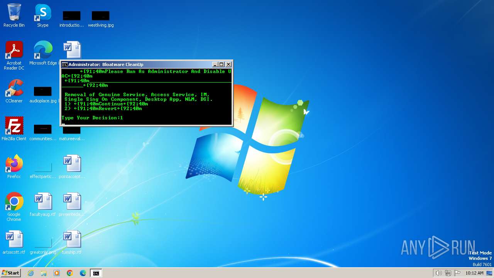Click the Revert option text in console
The height and width of the screenshot is (278, 494).
pos(107,108)
